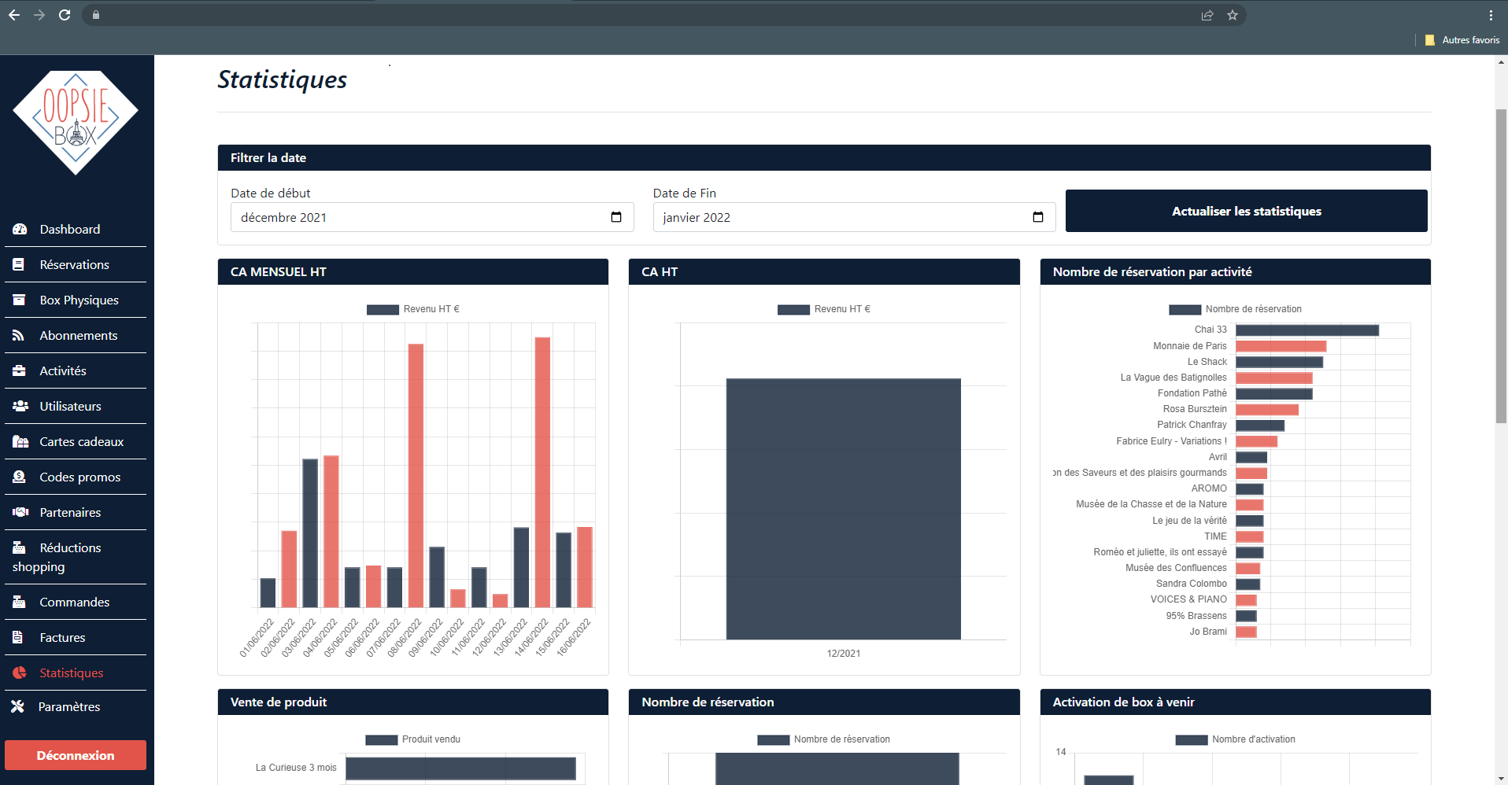The image size is (1508, 785).
Task: Click the Dashboard gauge icon in sidebar
Action: (20, 230)
